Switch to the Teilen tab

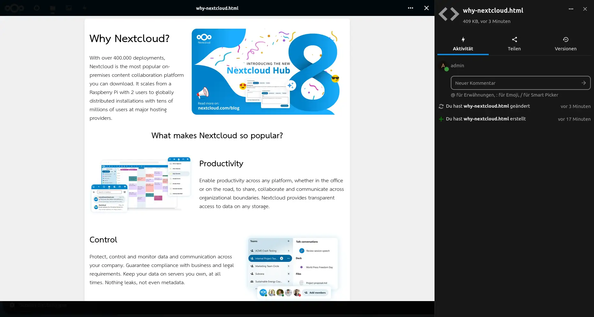514,44
